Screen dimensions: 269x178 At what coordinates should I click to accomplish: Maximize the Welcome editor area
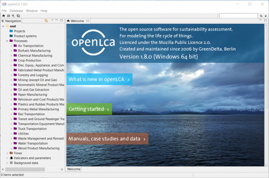point(265,21)
